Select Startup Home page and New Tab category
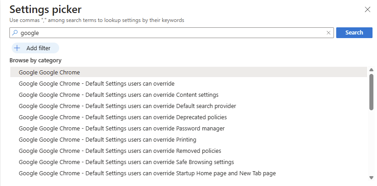 (188, 173)
